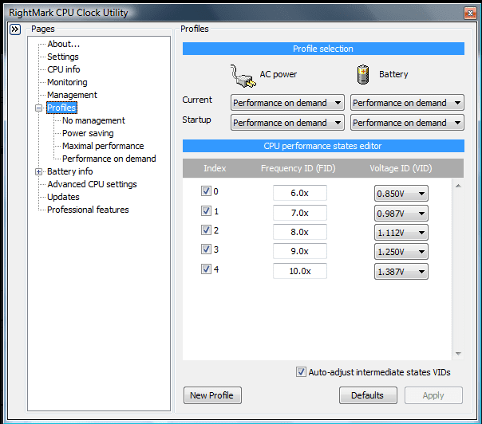Open the Professional features page
The width and height of the screenshot is (482, 424).
tap(88, 210)
